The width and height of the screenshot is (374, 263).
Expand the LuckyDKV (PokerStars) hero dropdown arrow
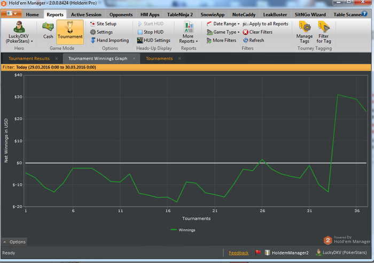[x=32, y=41]
